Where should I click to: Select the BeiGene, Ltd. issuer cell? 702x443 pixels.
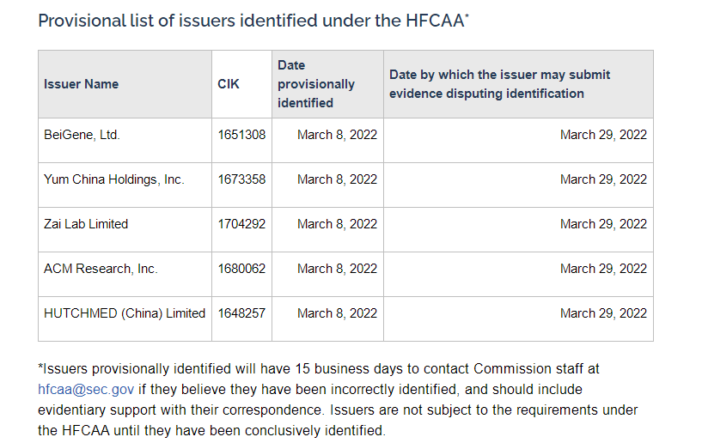82,135
